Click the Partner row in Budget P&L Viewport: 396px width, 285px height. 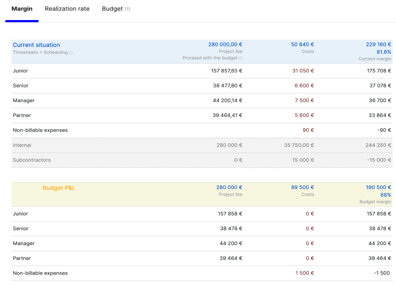[21, 258]
